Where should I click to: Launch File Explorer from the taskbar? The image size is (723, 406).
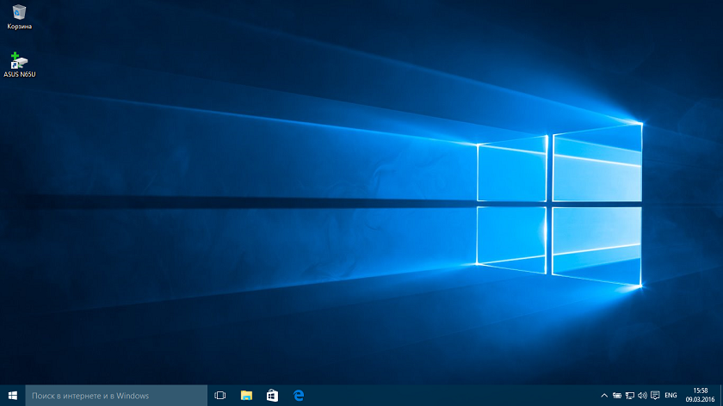click(x=246, y=396)
